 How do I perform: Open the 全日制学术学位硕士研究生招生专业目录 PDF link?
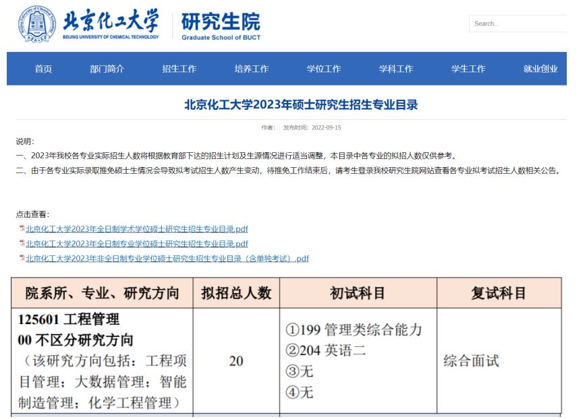[137, 229]
